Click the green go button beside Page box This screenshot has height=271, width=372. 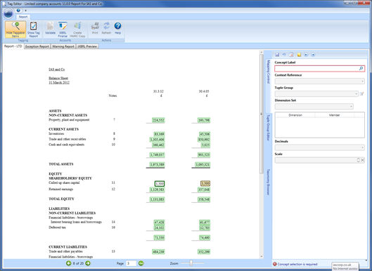[x=141, y=263]
